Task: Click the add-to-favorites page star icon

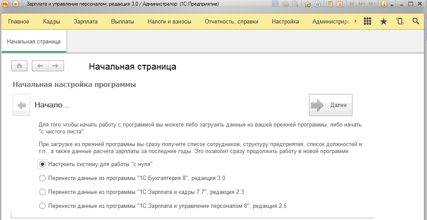Action: (318, 4)
